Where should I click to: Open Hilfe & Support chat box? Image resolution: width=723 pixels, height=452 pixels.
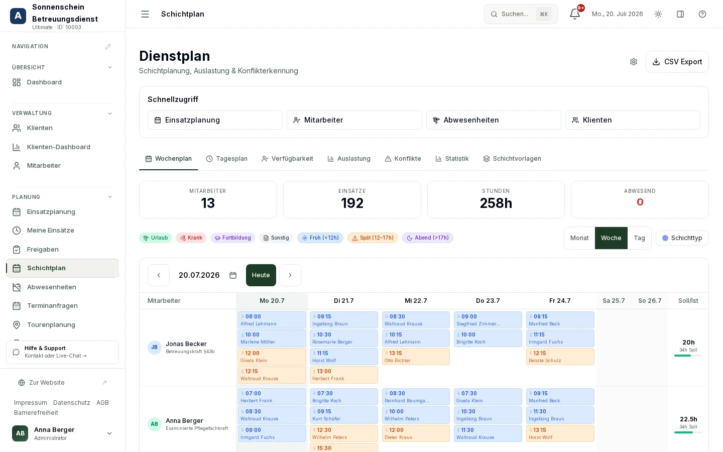point(62,352)
